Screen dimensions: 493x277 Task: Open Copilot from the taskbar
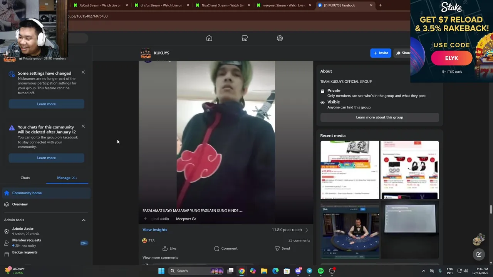[253, 271]
